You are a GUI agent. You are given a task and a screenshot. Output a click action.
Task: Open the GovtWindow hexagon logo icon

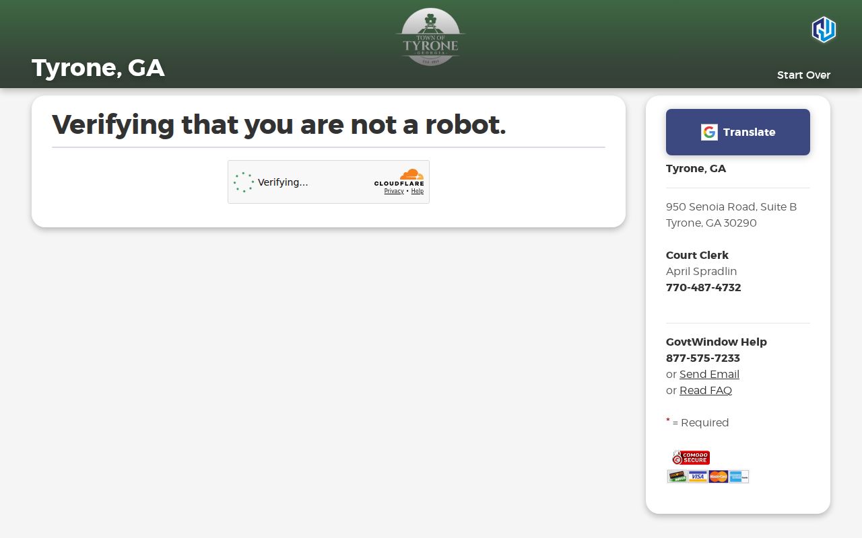pos(823,30)
